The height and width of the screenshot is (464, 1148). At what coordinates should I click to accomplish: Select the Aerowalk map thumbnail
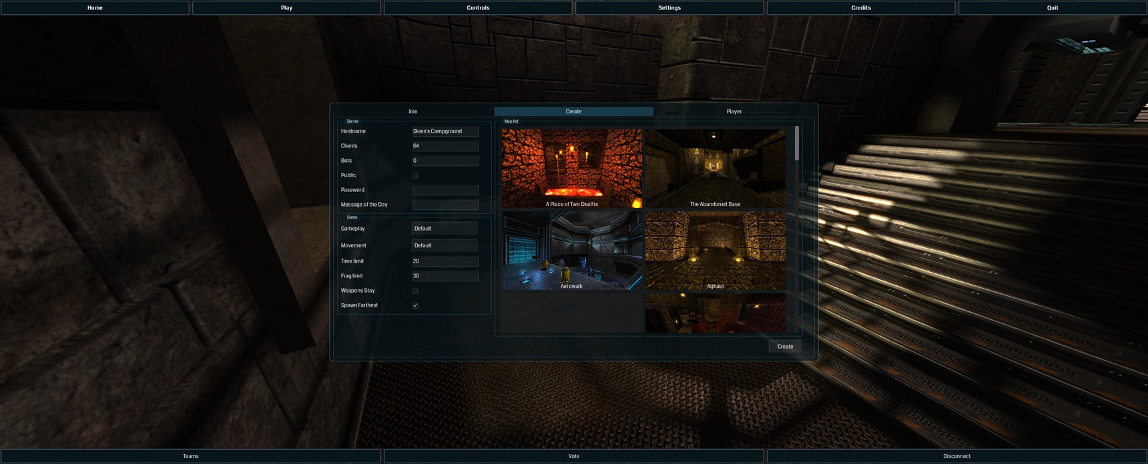(x=572, y=251)
